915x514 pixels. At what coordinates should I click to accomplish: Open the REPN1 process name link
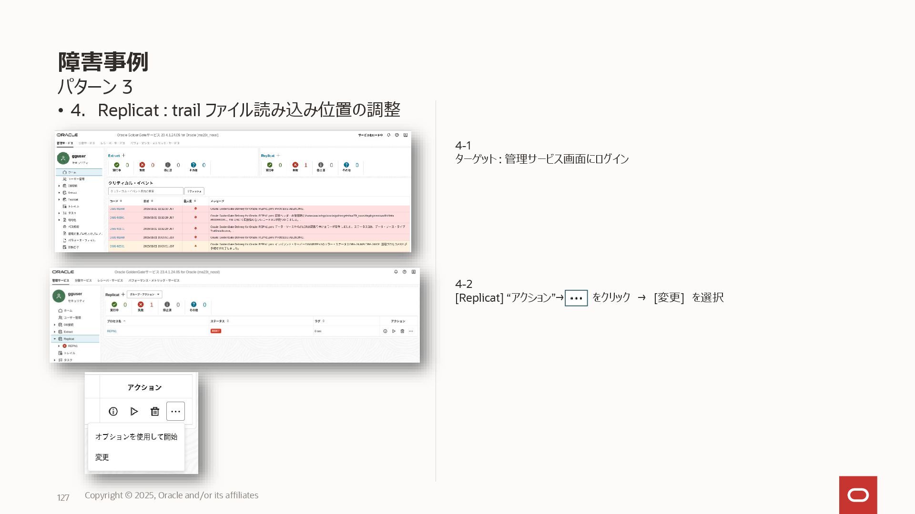[112, 331]
